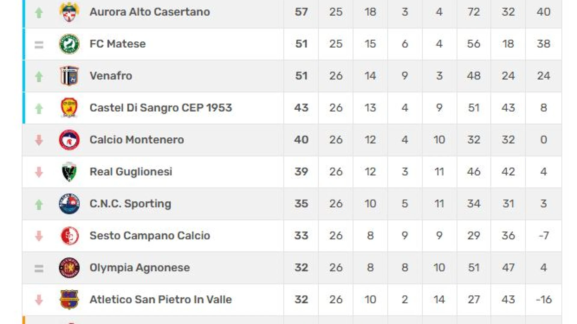Select the Calcio Montenero team name
Viewport: 577px width, 324px height.
click(137, 140)
